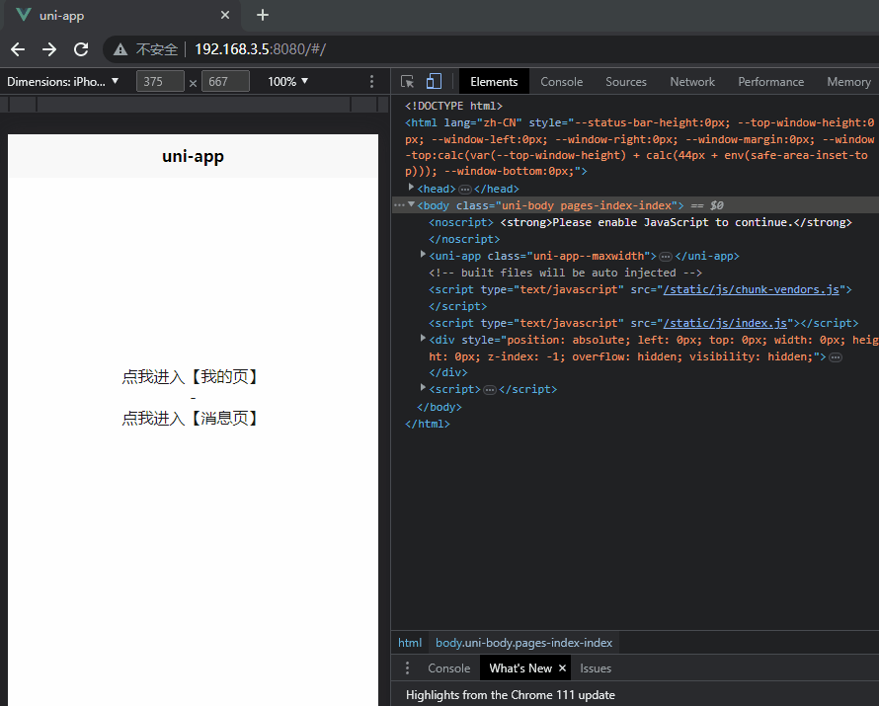Select the html lang zh-CN node
This screenshot has height=706, width=879.
639,147
